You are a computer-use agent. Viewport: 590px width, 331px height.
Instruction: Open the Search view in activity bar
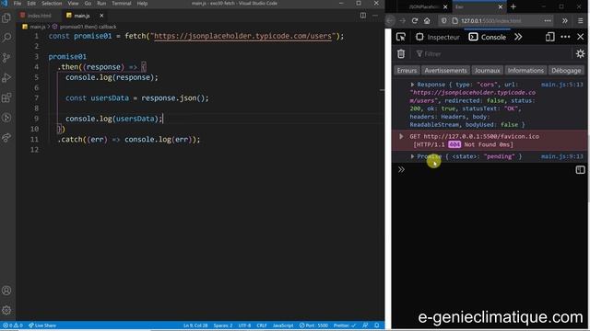[6, 38]
